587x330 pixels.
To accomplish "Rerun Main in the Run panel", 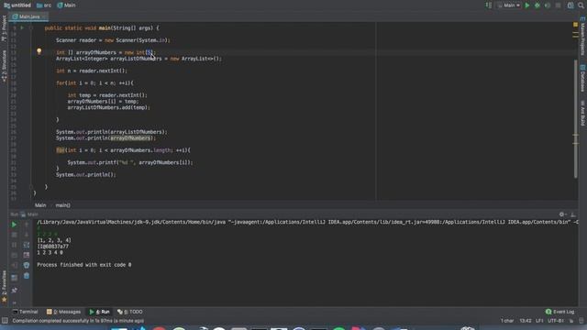I will [14, 225].
